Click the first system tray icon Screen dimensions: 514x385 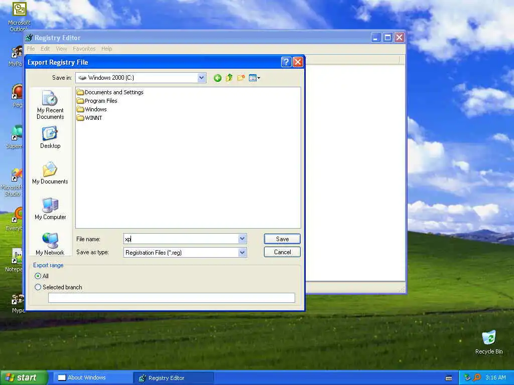point(467,378)
